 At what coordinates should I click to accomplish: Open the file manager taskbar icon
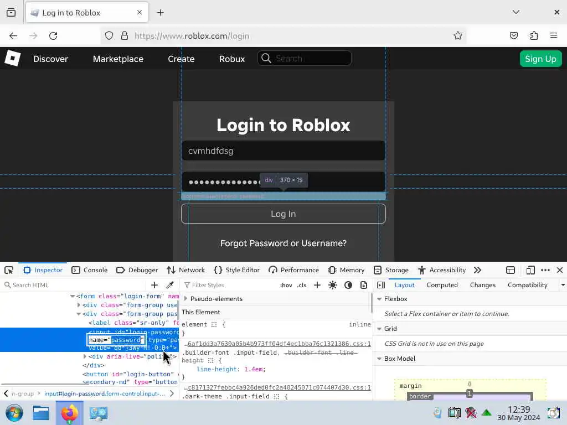(41, 413)
